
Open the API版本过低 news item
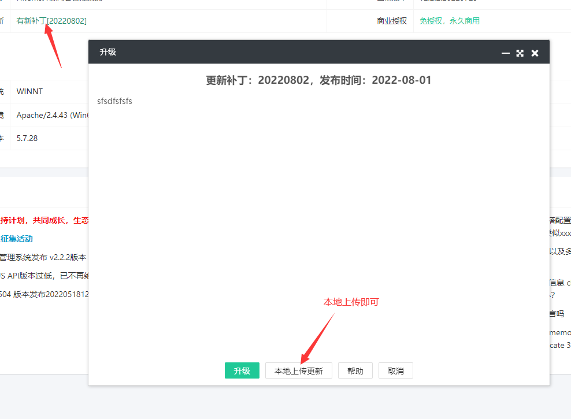(x=44, y=276)
